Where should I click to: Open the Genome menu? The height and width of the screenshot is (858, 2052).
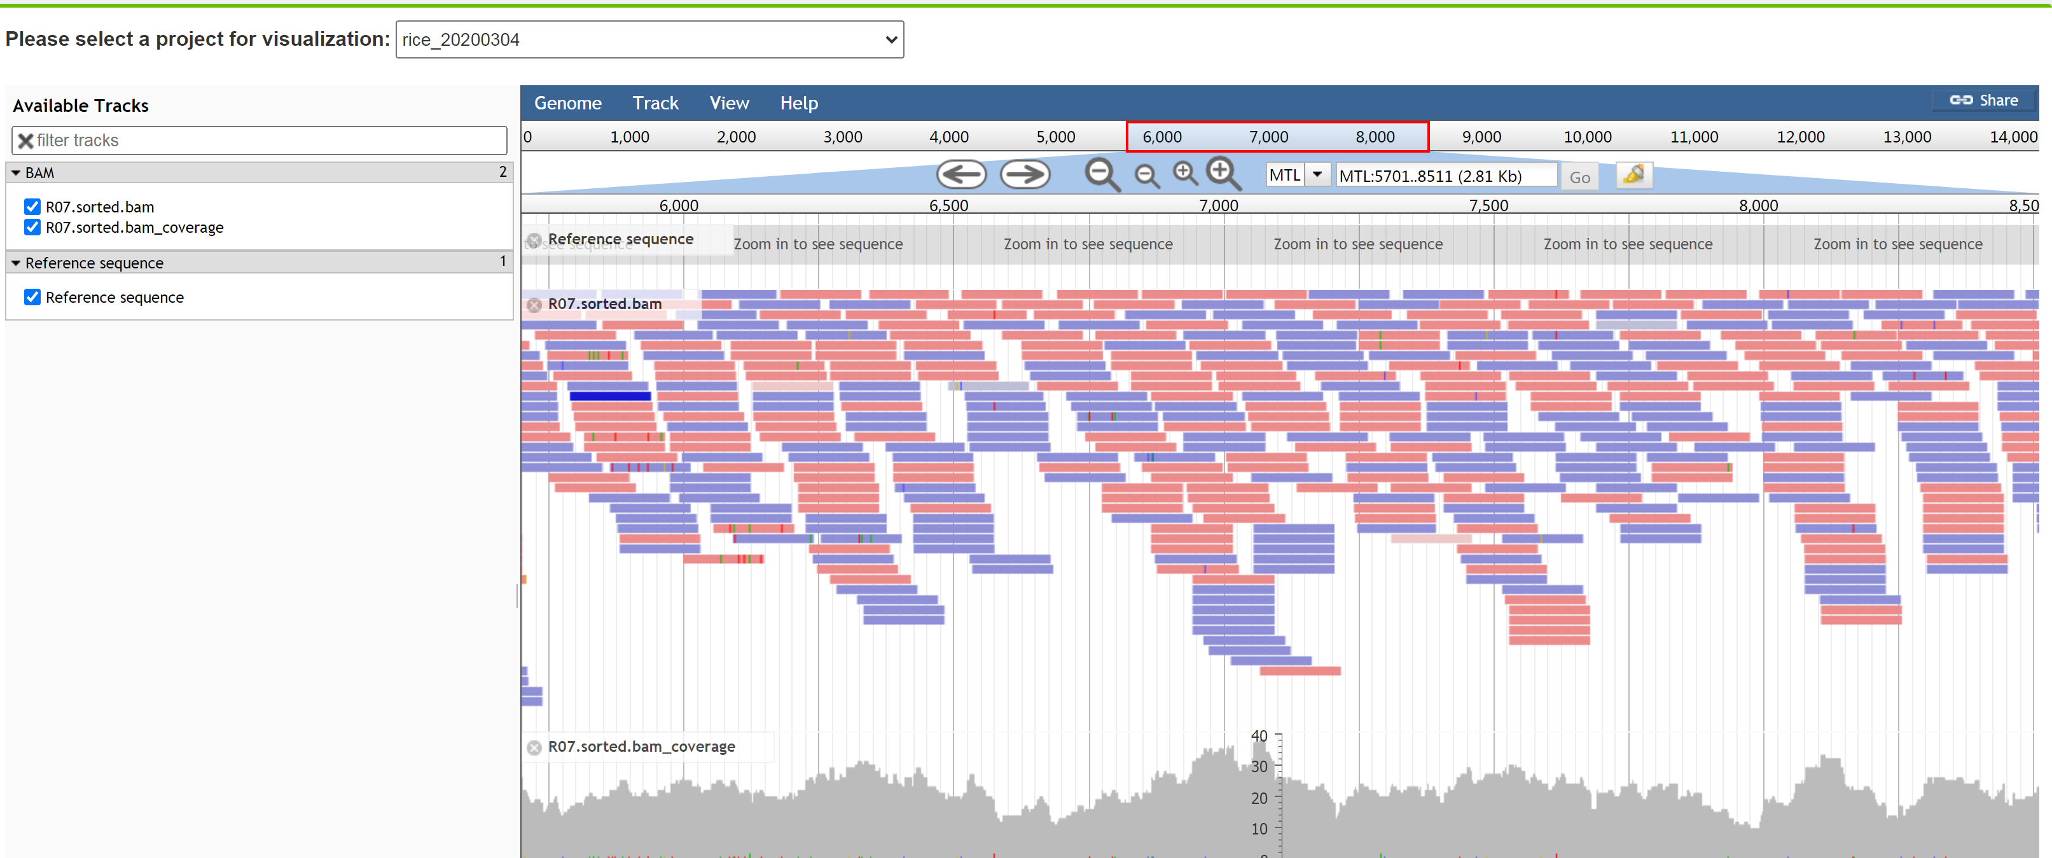[x=567, y=104]
